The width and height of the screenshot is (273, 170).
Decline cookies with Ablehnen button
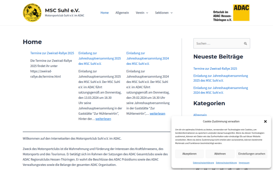click(x=220, y=154)
